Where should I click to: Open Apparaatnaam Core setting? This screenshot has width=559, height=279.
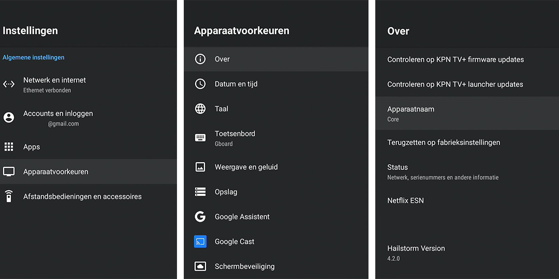(467, 113)
